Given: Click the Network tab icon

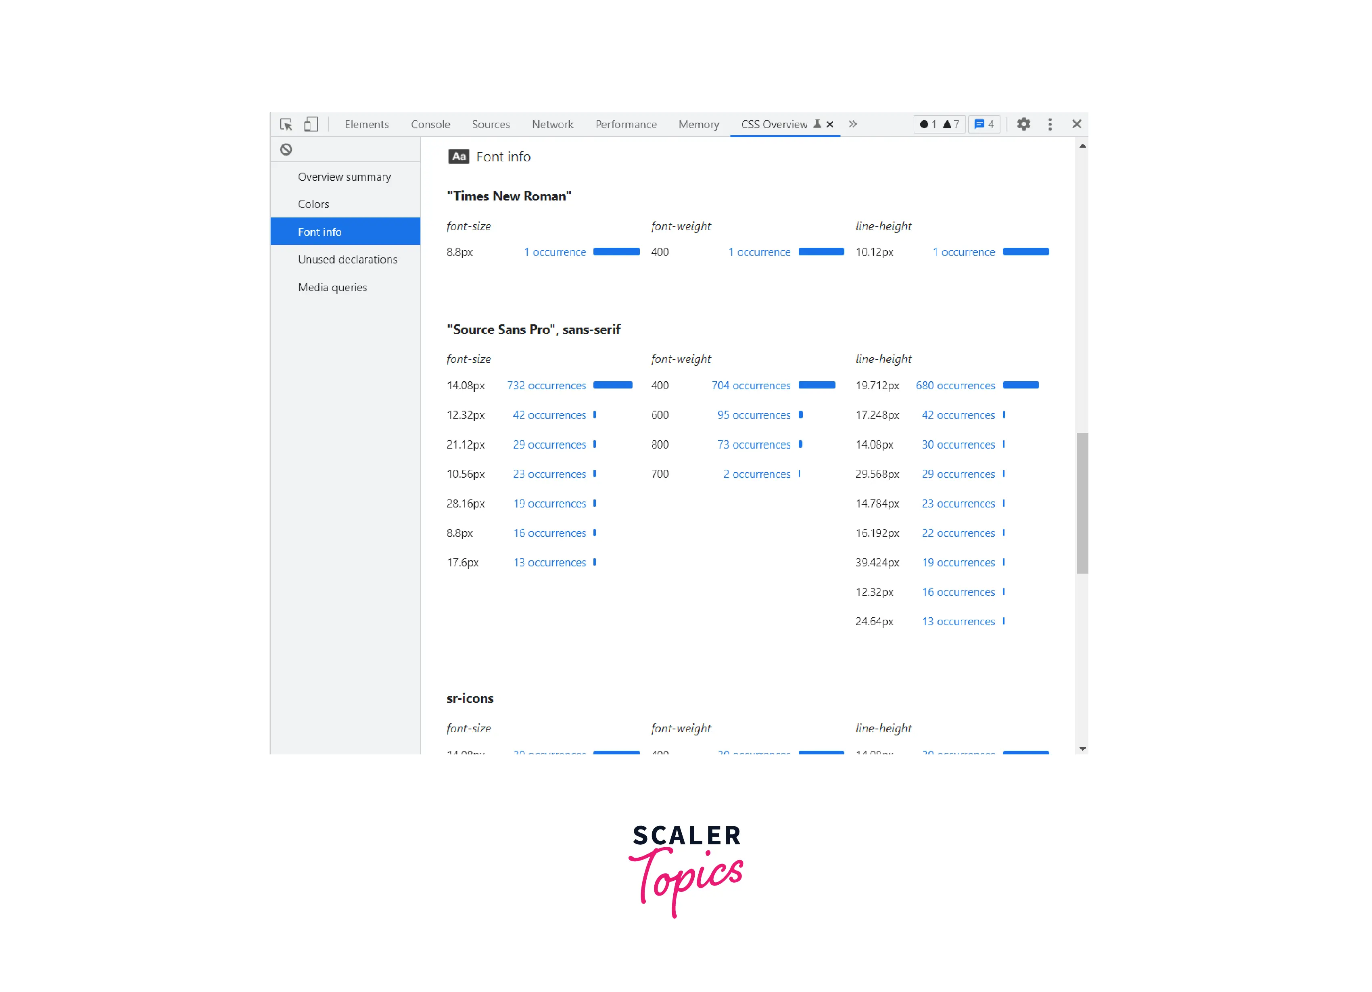Looking at the screenshot, I should 553,123.
